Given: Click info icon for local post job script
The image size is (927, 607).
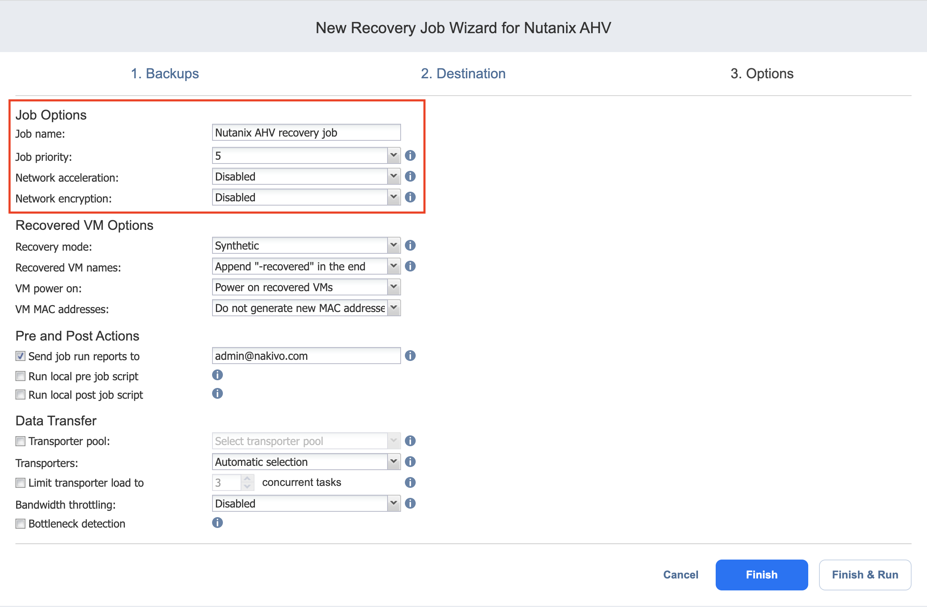Looking at the screenshot, I should click(217, 393).
